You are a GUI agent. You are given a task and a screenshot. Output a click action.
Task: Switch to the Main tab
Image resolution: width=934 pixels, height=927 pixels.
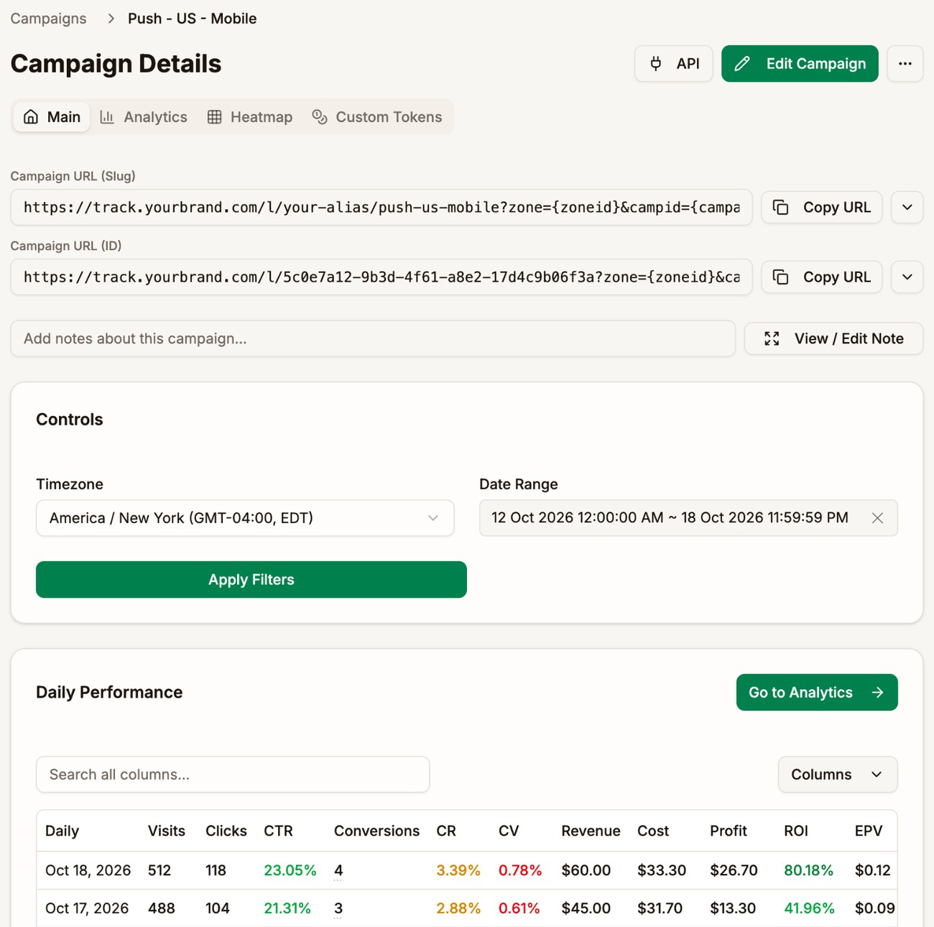(52, 117)
